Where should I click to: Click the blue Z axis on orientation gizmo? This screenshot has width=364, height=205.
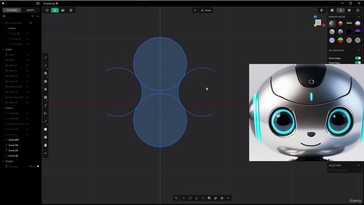coord(315,17)
